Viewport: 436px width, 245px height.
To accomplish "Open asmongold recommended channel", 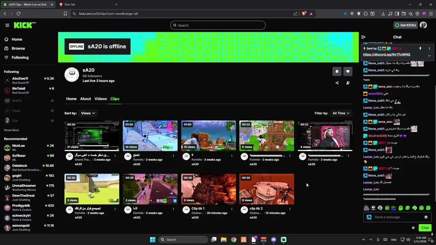I will tap(29, 228).
